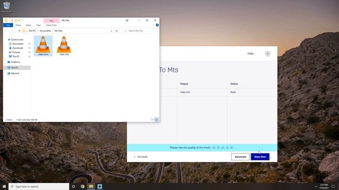Viewport: 339px width, 190px height.
Task: Click the Cortana circle on the taskbar
Action: 74,186
